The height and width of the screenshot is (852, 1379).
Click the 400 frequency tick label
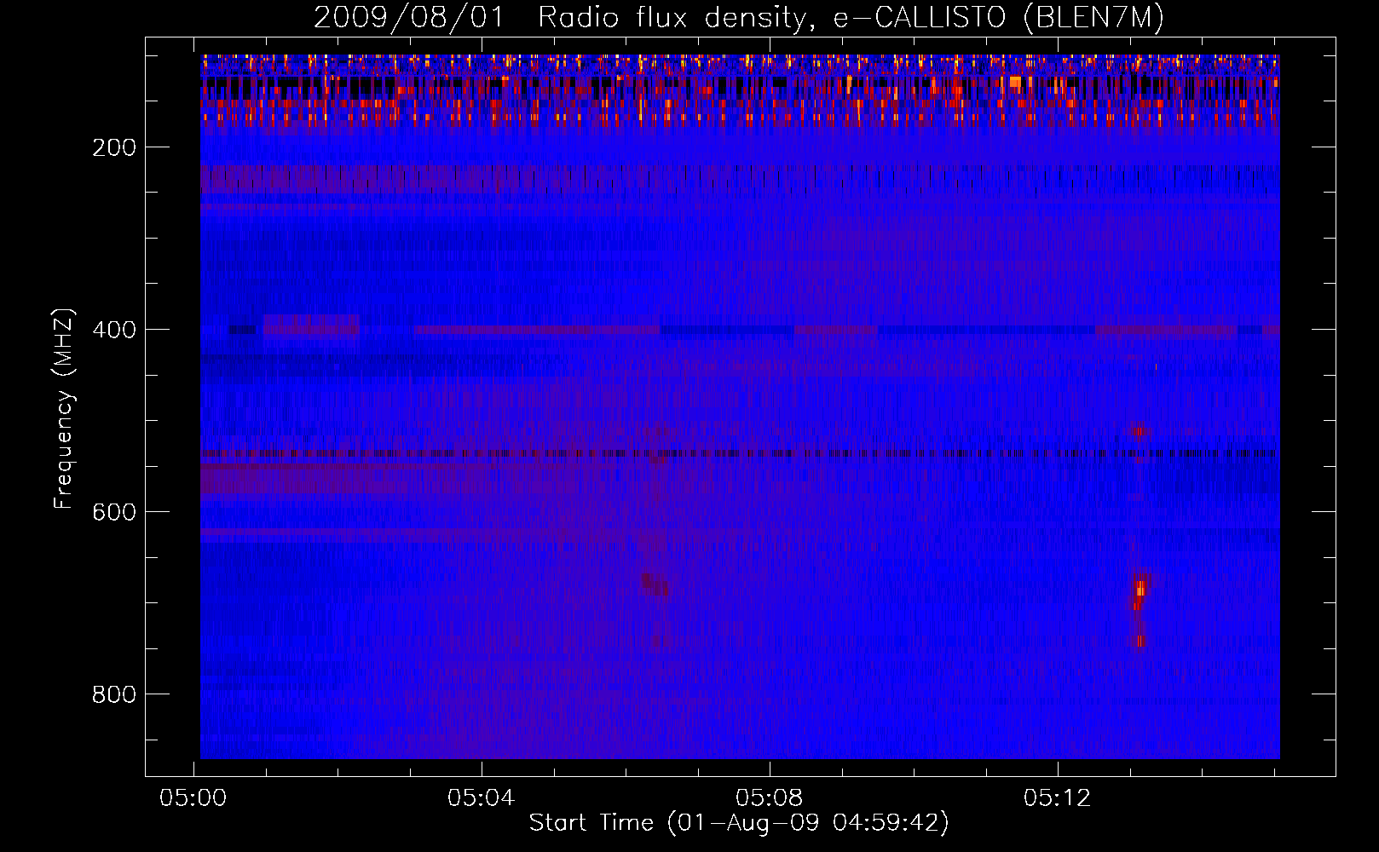(x=114, y=330)
